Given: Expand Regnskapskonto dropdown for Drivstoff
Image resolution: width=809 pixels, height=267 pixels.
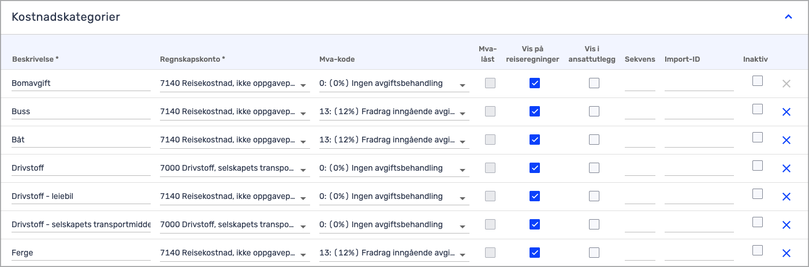Looking at the screenshot, I should tap(234, 168).
